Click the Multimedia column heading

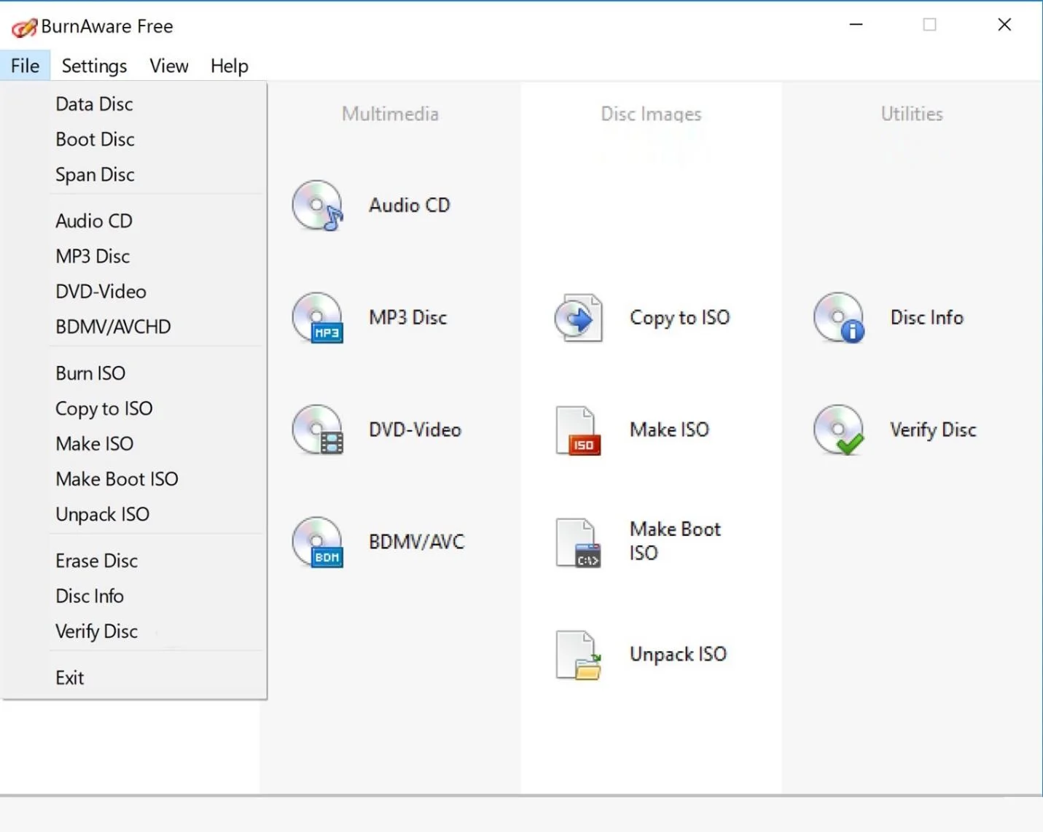[391, 114]
